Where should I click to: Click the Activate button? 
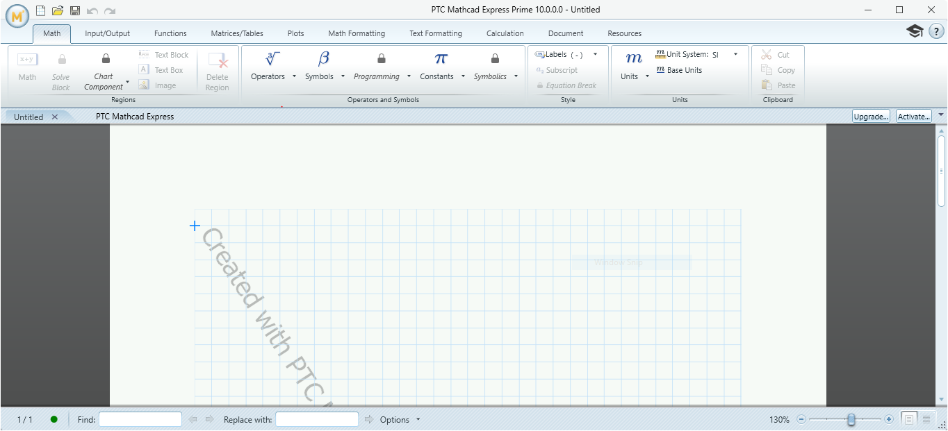(913, 116)
